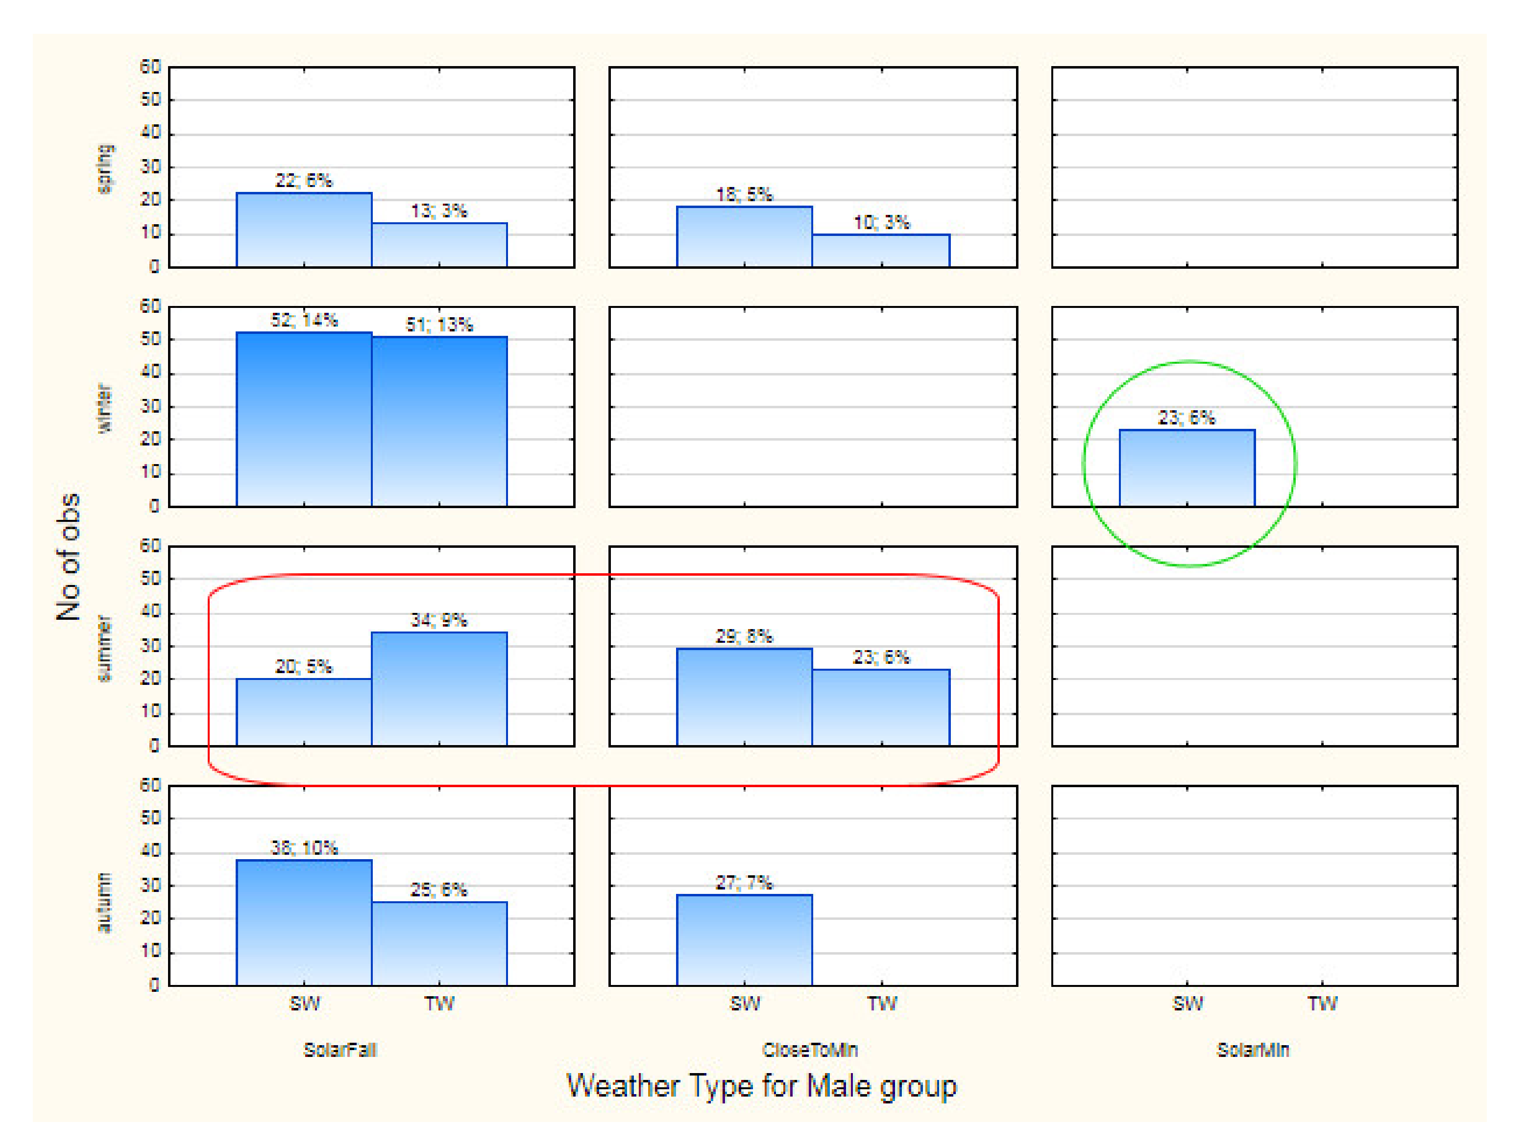The width and height of the screenshot is (1525, 1147).
Task: Click the winter SolarFall TW bar 51; 13%
Action: coord(439,421)
